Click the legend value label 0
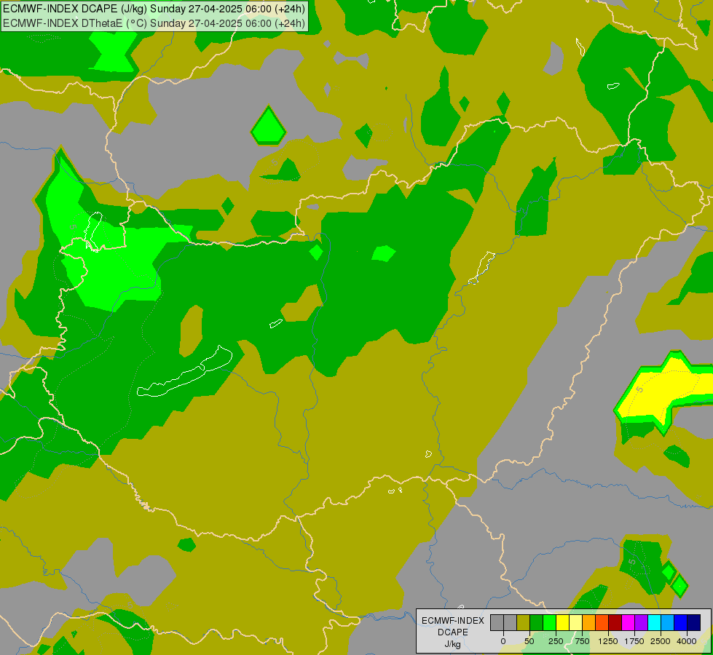This screenshot has width=713, height=655. click(503, 641)
